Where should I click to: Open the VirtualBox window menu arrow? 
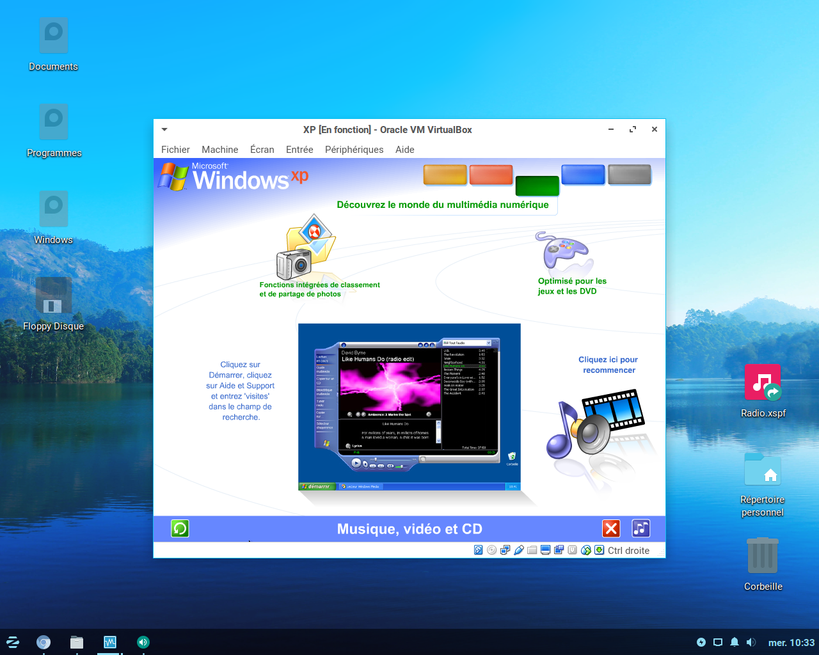point(164,130)
